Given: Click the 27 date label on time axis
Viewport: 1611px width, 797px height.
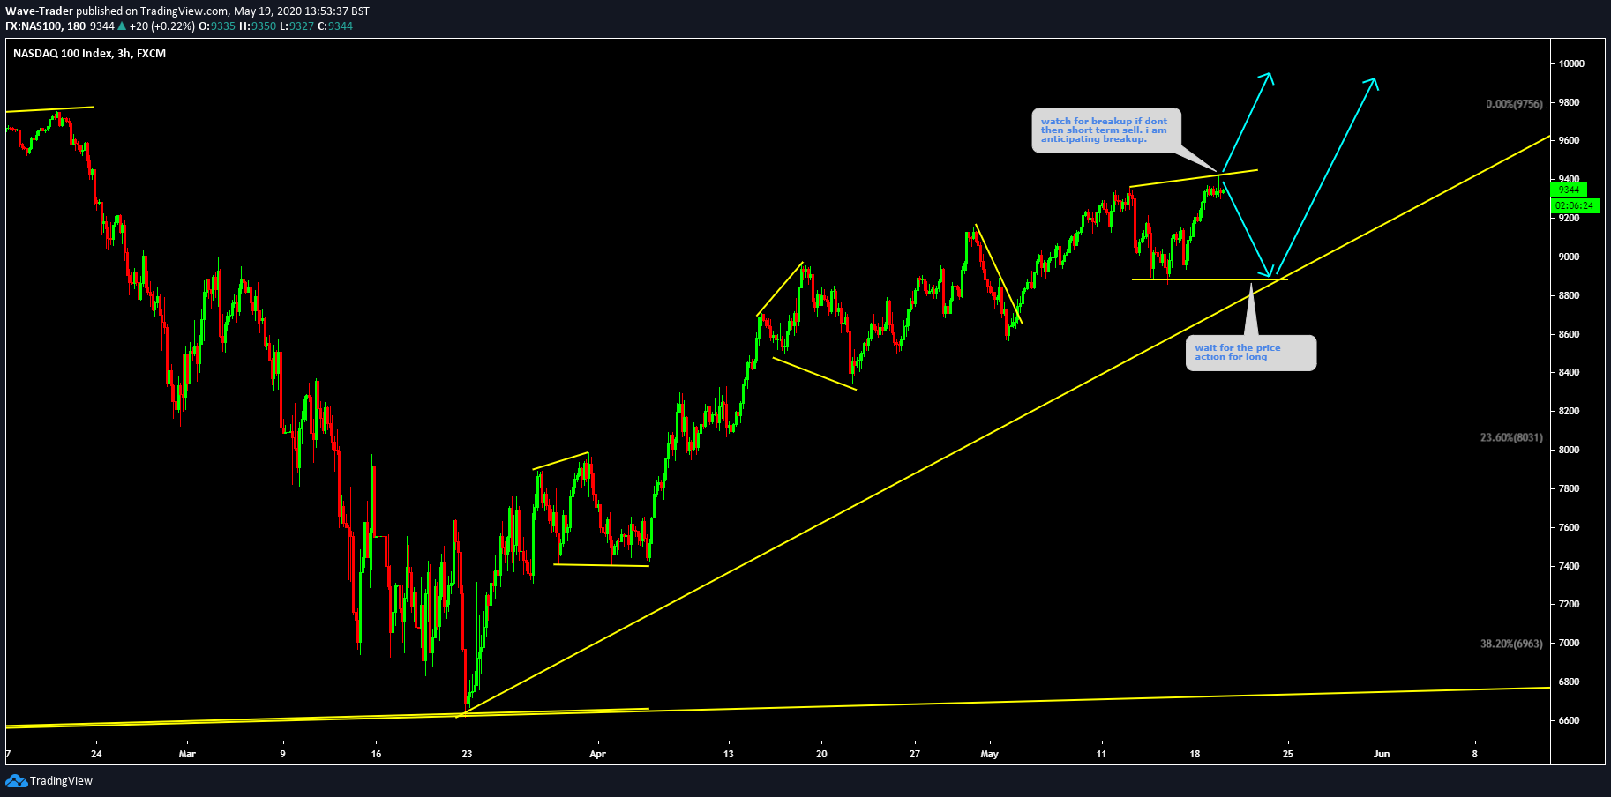Looking at the screenshot, I should click(x=915, y=754).
